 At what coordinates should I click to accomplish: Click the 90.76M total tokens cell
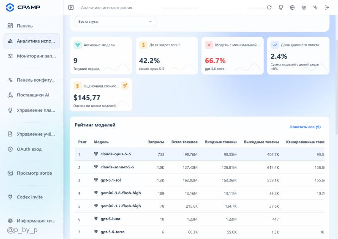tap(191, 154)
